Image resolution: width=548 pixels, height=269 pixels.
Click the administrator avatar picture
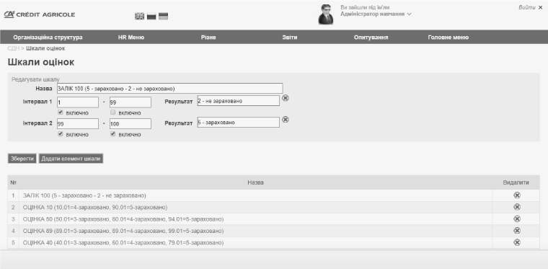tap(326, 14)
